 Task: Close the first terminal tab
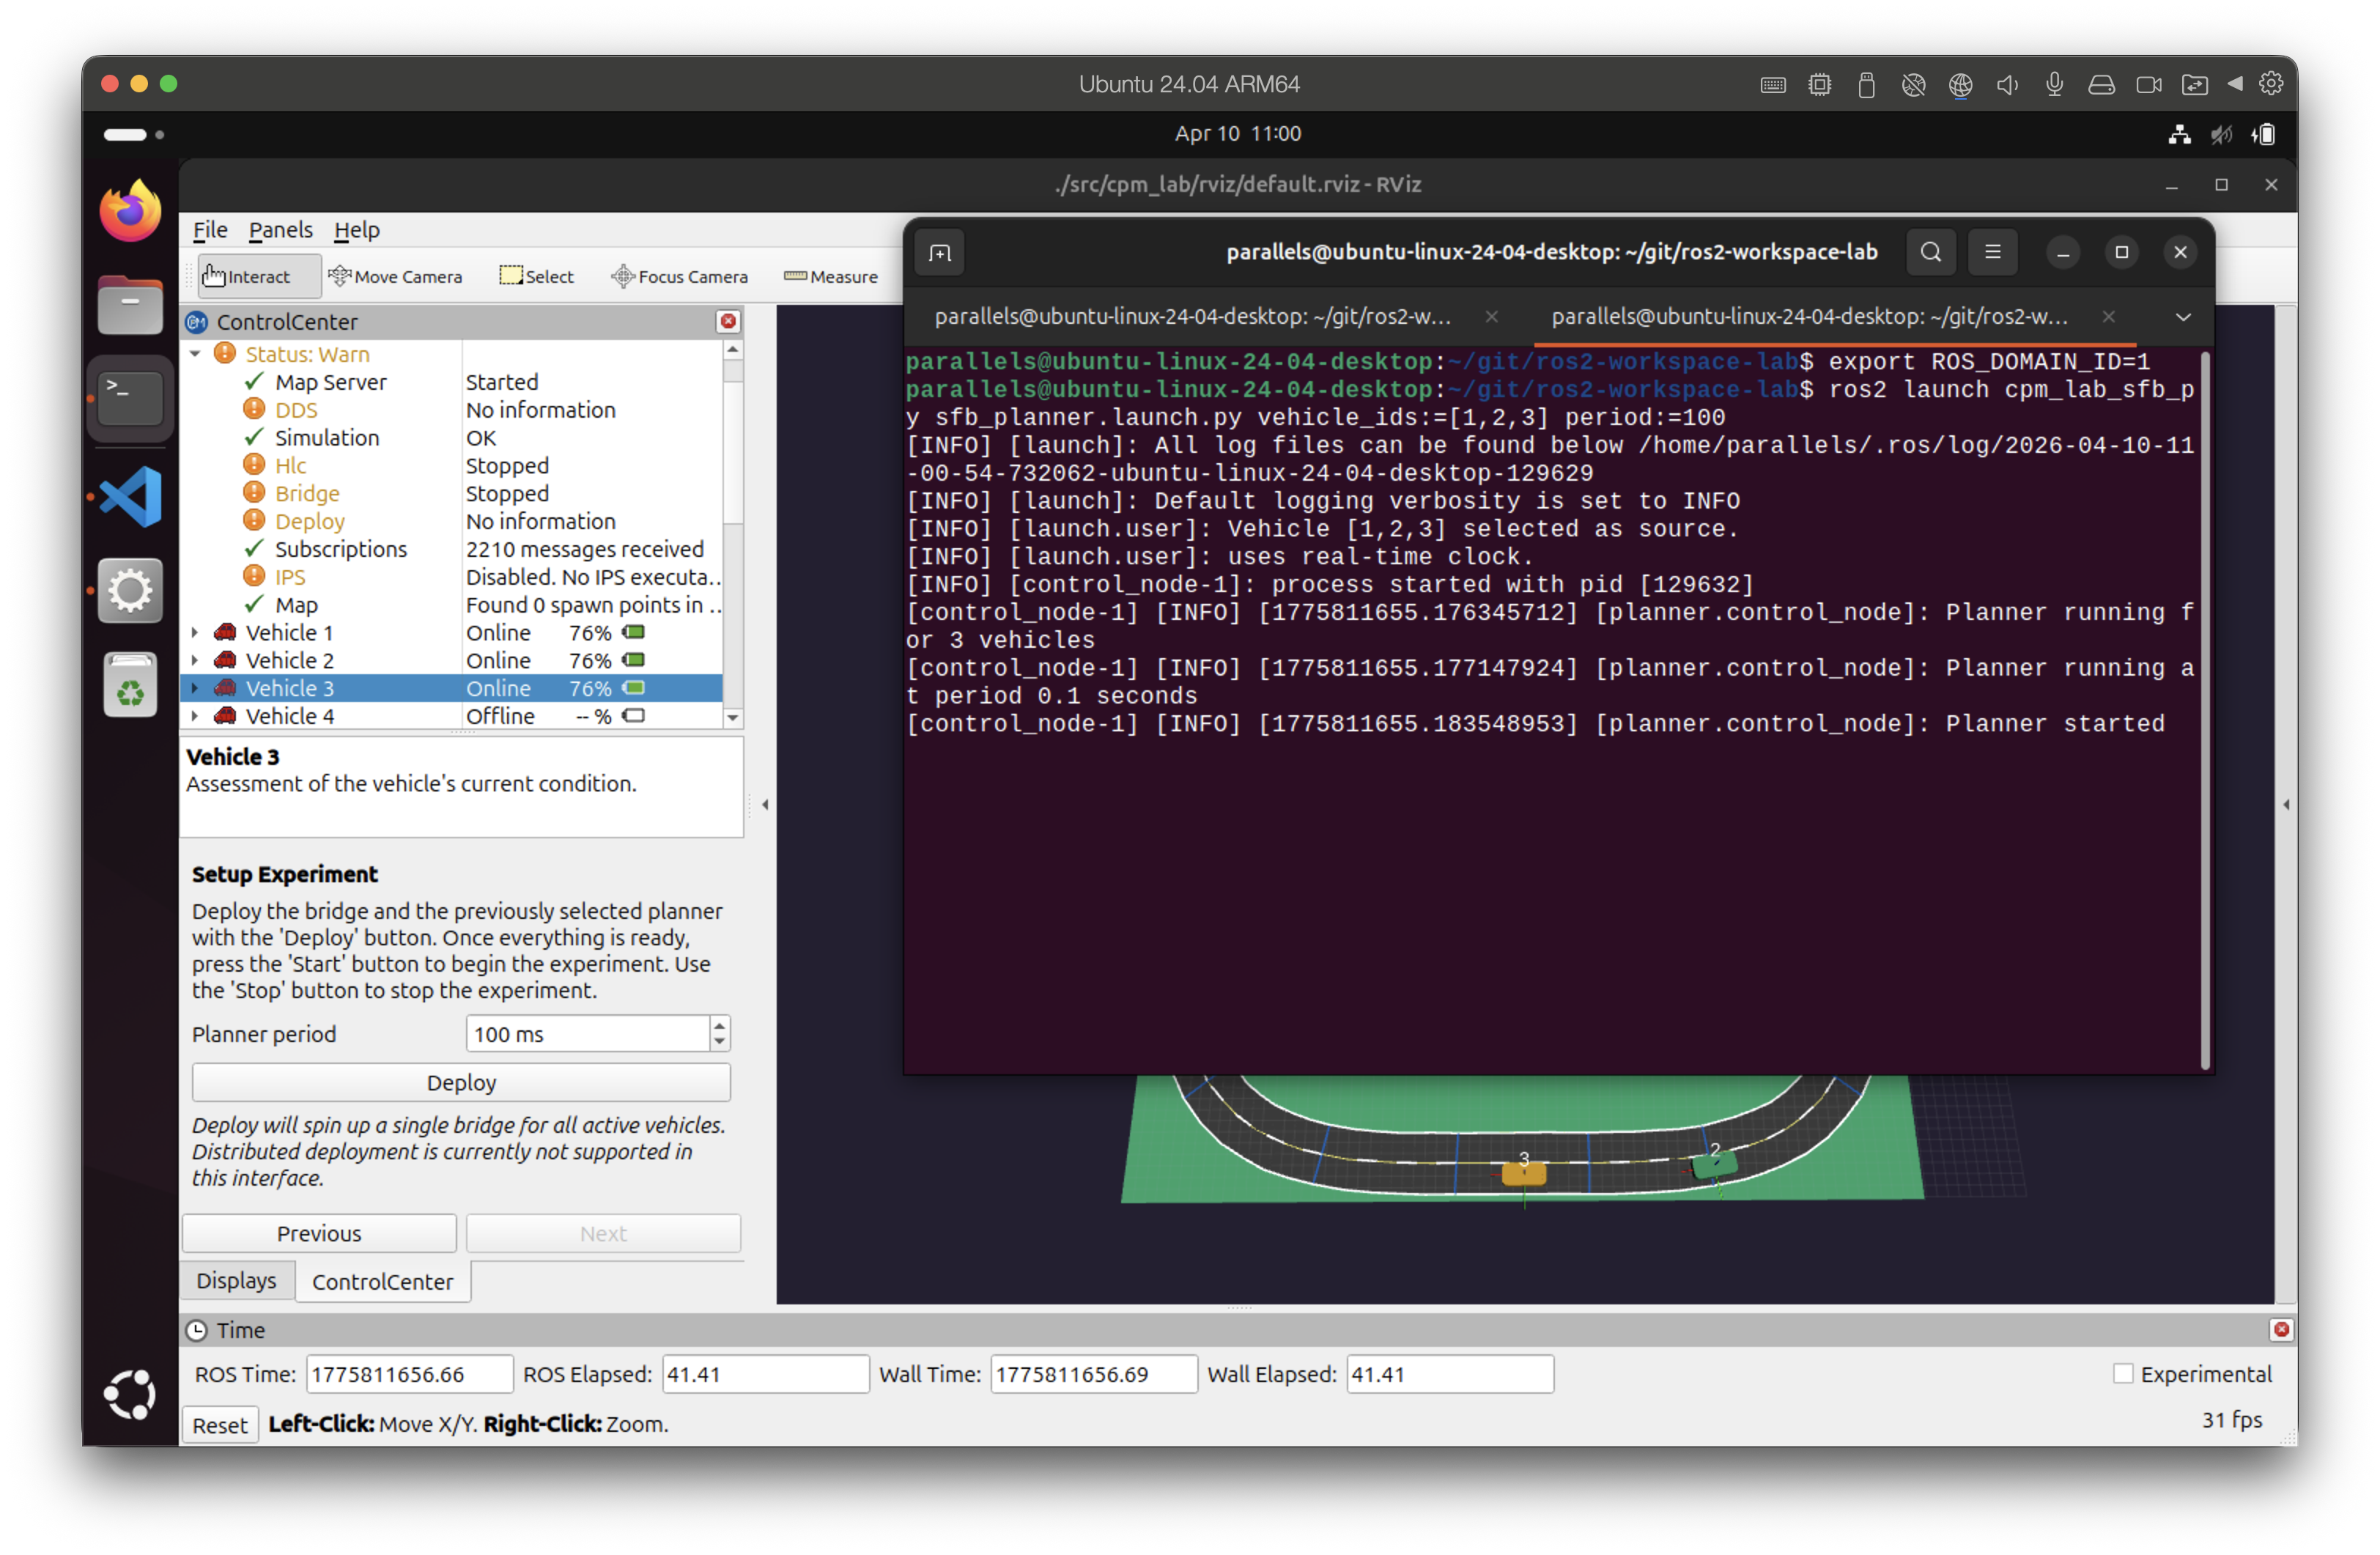(1492, 316)
